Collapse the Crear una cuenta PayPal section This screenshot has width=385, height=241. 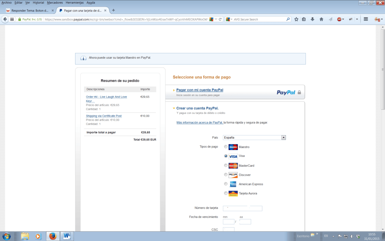(x=174, y=108)
